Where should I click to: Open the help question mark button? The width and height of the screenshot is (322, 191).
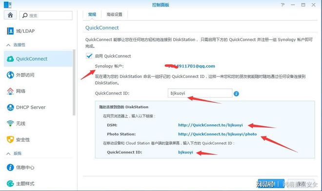[283, 5]
